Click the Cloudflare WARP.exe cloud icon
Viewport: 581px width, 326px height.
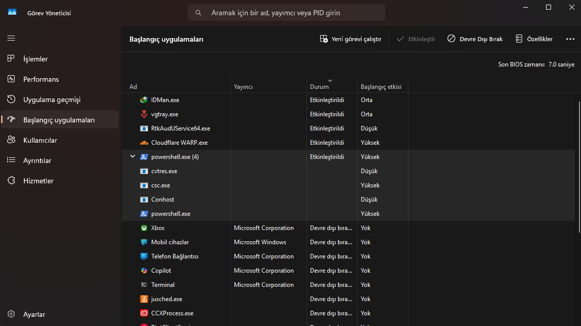[144, 142]
